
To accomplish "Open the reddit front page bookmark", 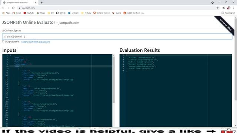I will pyautogui.click(x=134, y=13).
